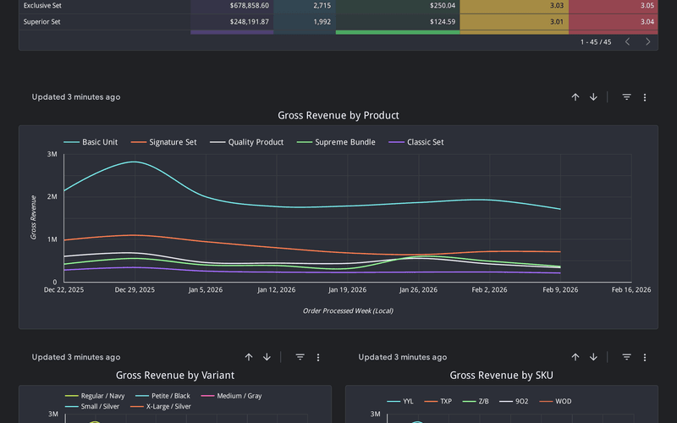This screenshot has height=423, width=677.
Task: Go to previous table page
Action: tap(627, 41)
